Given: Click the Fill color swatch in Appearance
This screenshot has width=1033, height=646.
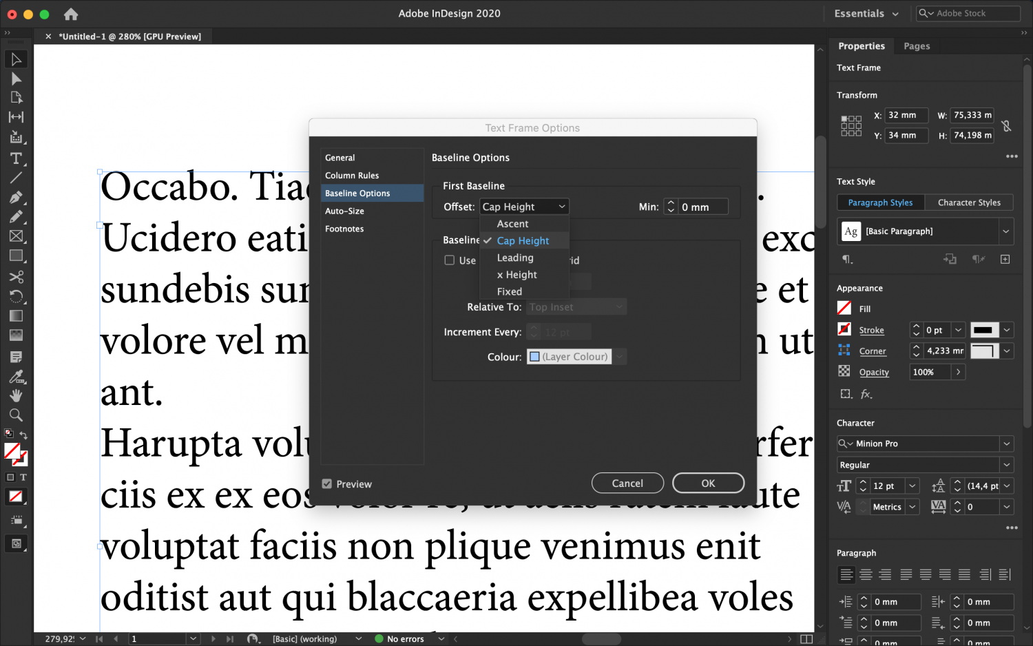Looking at the screenshot, I should [x=844, y=309].
